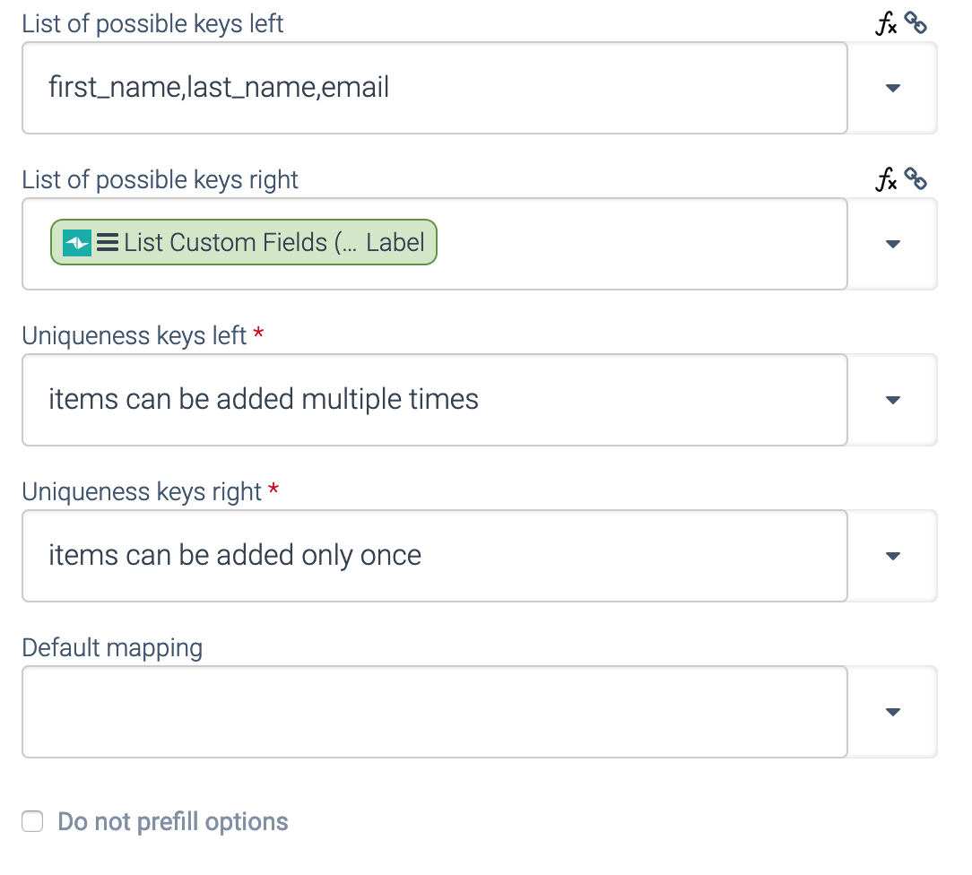The height and width of the screenshot is (875, 972).
Task: Select the List Custom Fields Label pill
Action: point(244,242)
